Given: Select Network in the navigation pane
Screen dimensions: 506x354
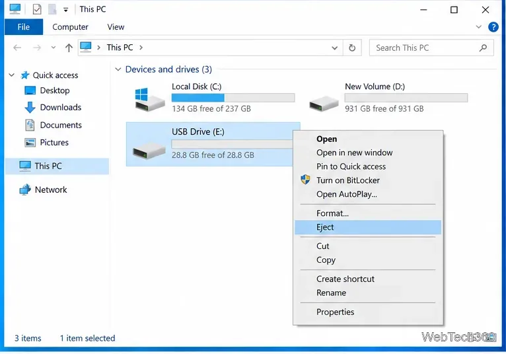Looking at the screenshot, I should point(51,190).
